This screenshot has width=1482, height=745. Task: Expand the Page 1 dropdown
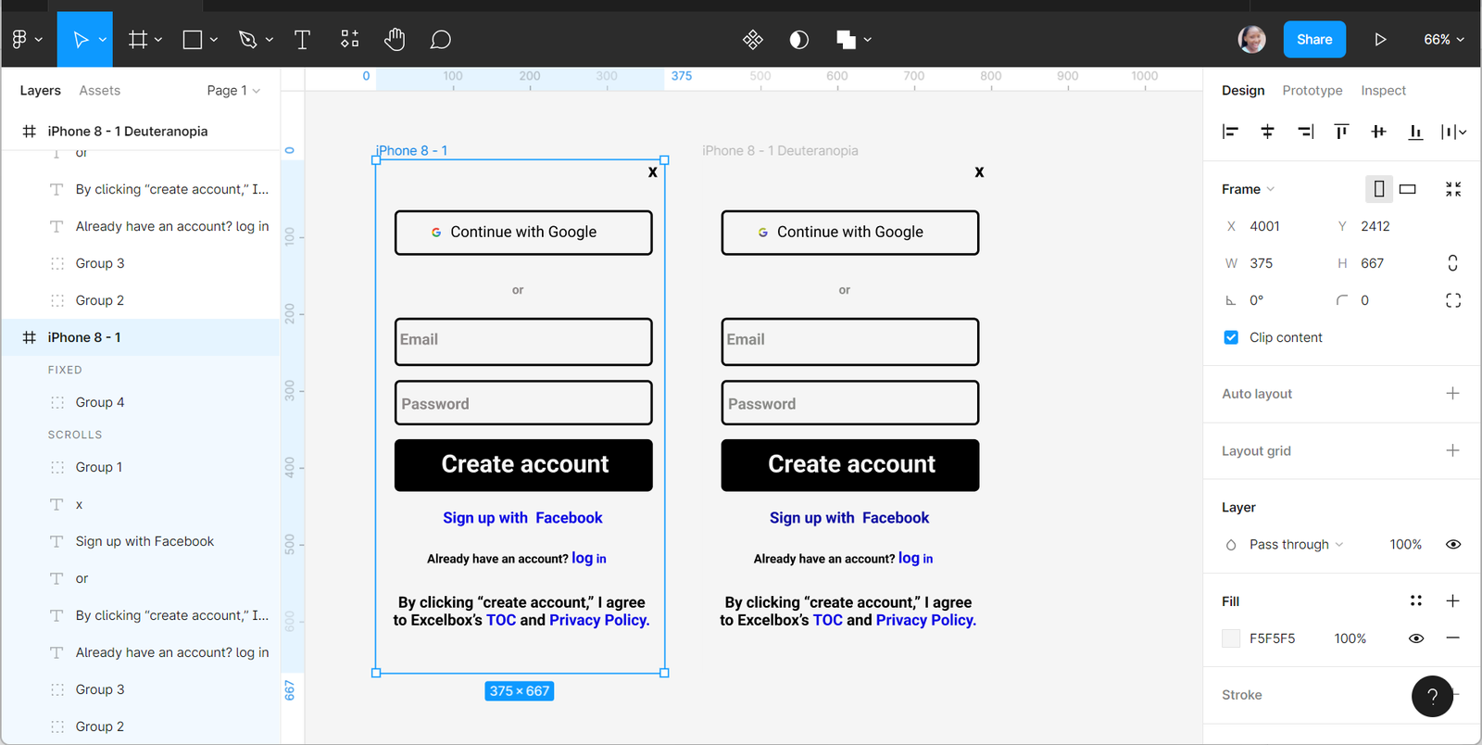point(233,91)
